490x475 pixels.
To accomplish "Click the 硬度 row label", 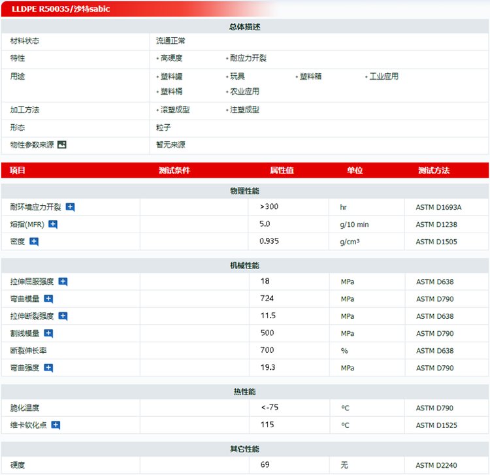I will (x=18, y=465).
